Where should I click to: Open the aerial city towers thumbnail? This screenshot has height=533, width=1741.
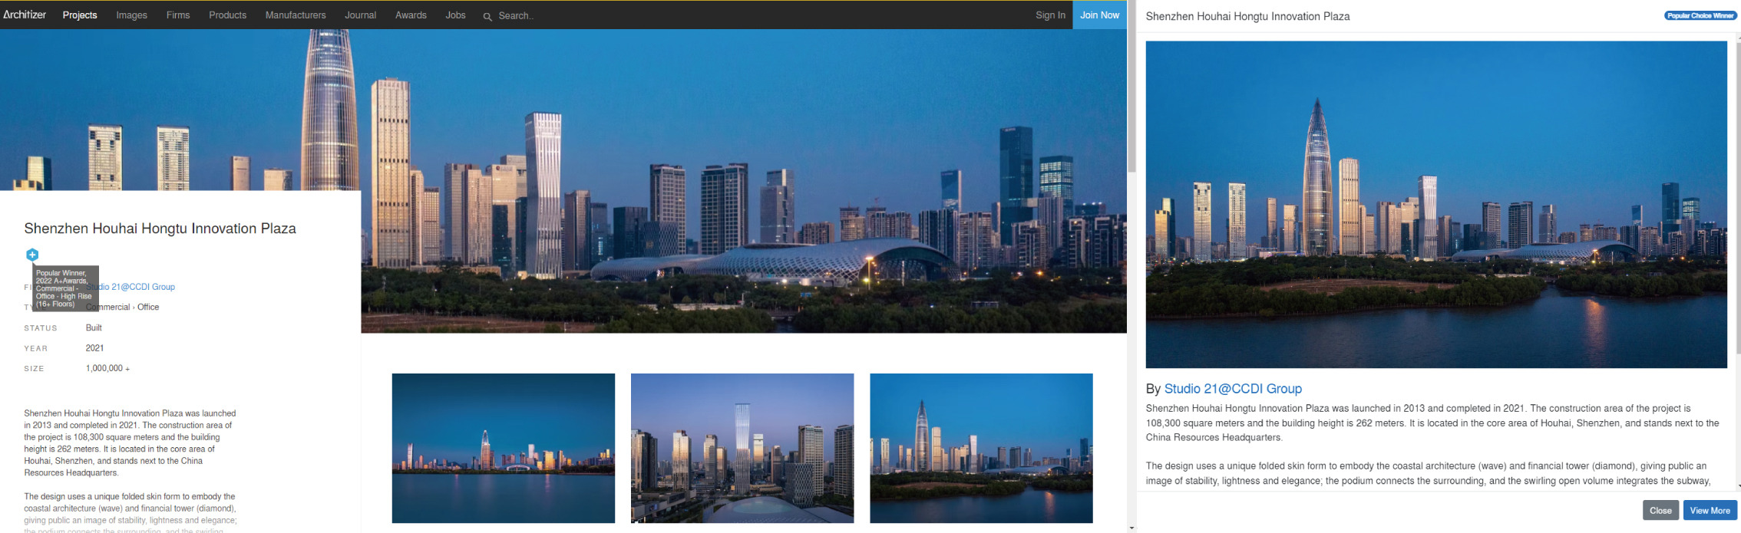tap(742, 448)
